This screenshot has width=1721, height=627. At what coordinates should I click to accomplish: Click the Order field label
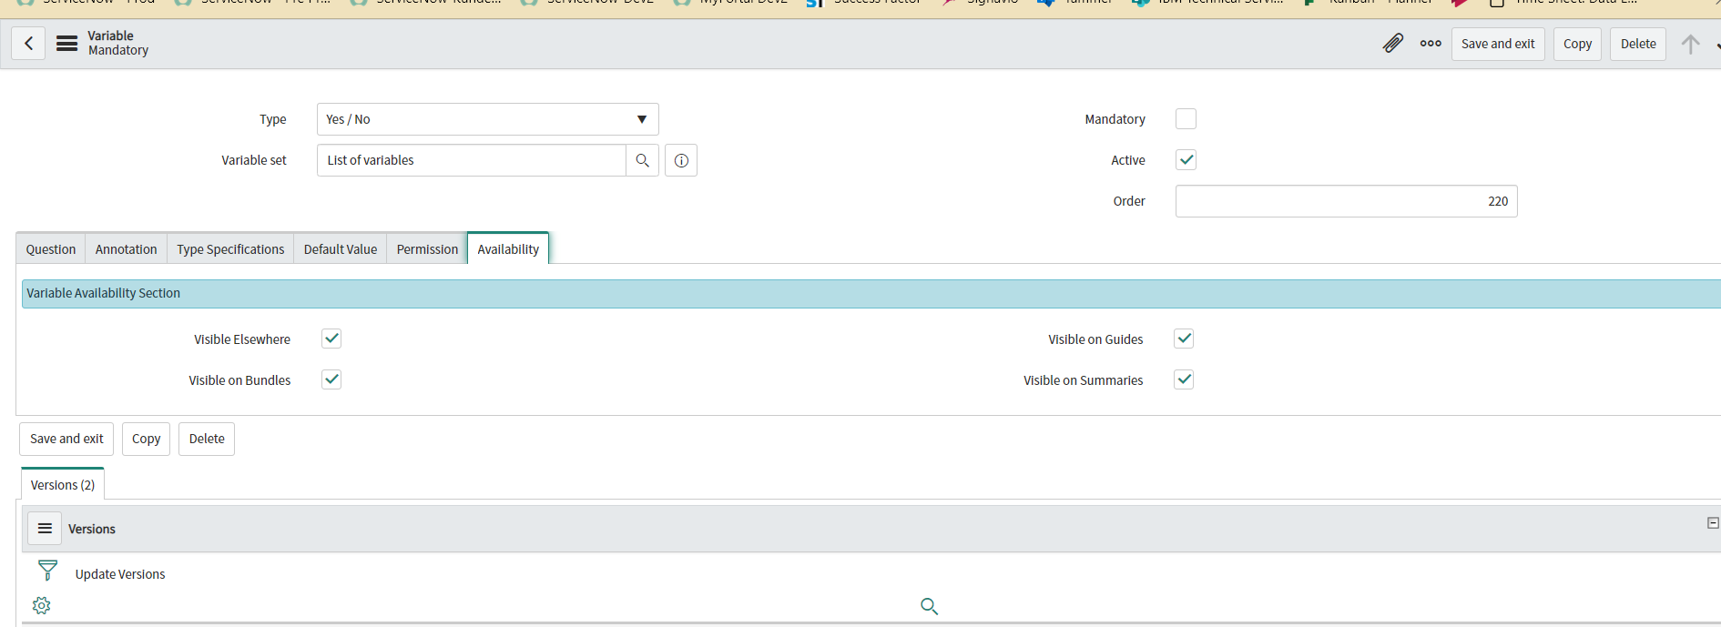1129,201
